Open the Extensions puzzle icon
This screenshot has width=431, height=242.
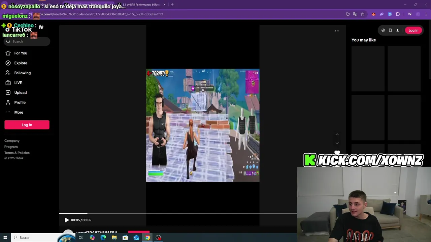click(398, 14)
